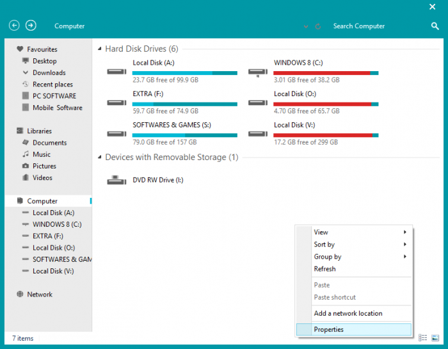Click the Recent places clock icon
The height and width of the screenshot is (349, 448).
(26, 84)
